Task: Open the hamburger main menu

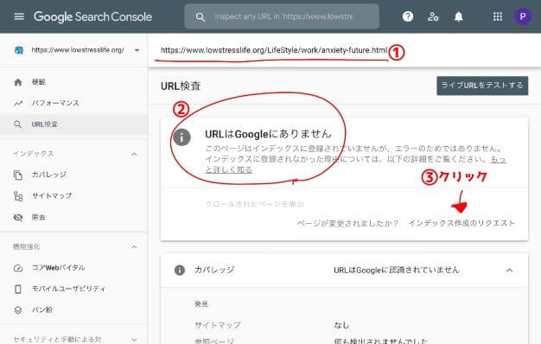Action: click(19, 16)
